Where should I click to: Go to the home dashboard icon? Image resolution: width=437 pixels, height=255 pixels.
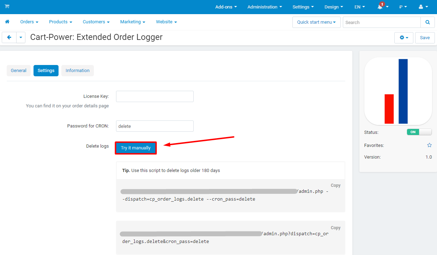[7, 22]
